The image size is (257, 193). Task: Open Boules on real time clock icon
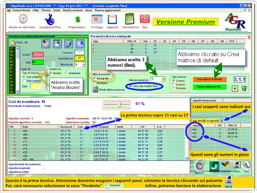click(23, 19)
